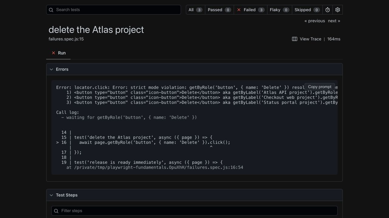389x218 pixels.
Task: Click the Test Steps header text
Action: 67,195
